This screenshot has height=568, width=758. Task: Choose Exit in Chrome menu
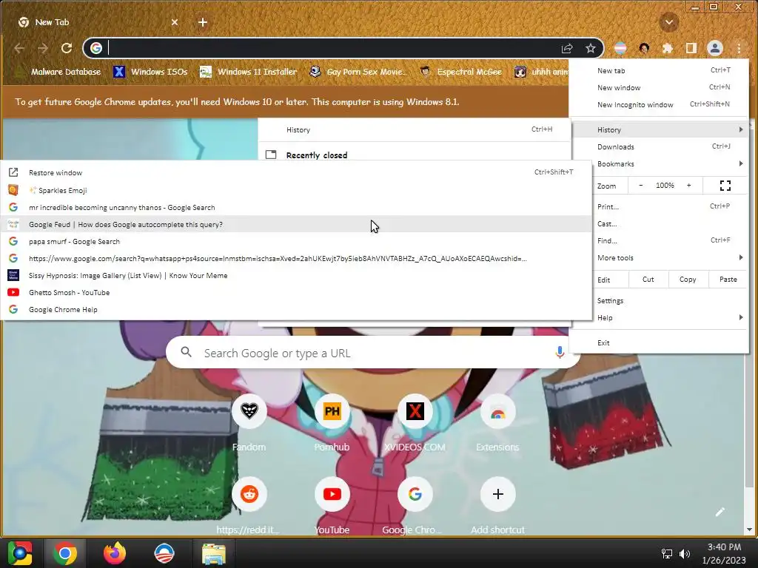point(659,342)
